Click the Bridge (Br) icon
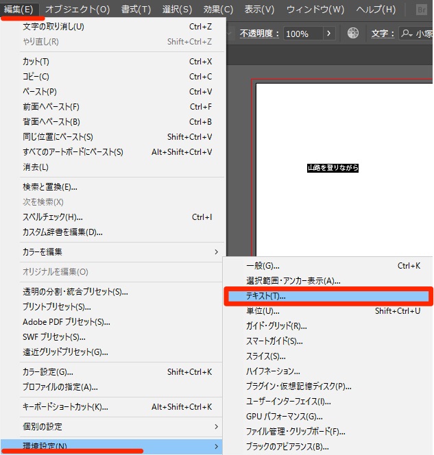This screenshot has height=455, width=434. click(421, 10)
